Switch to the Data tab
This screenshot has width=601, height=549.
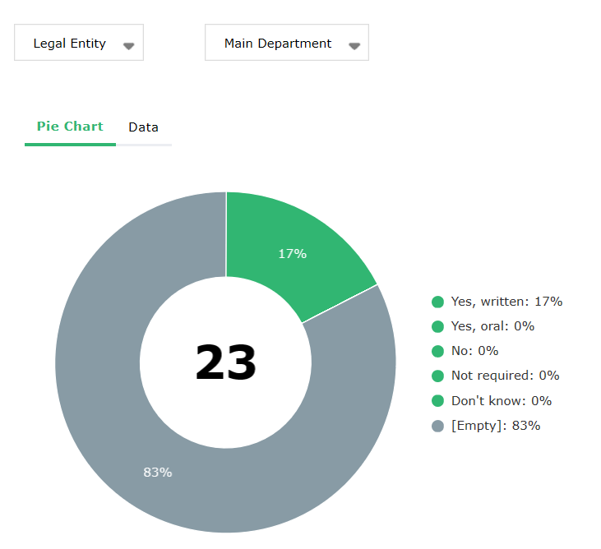tap(143, 127)
